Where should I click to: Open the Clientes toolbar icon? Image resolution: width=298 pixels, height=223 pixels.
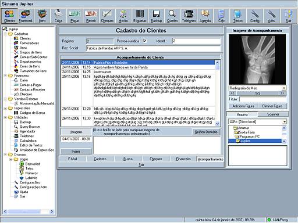click(x=9, y=16)
